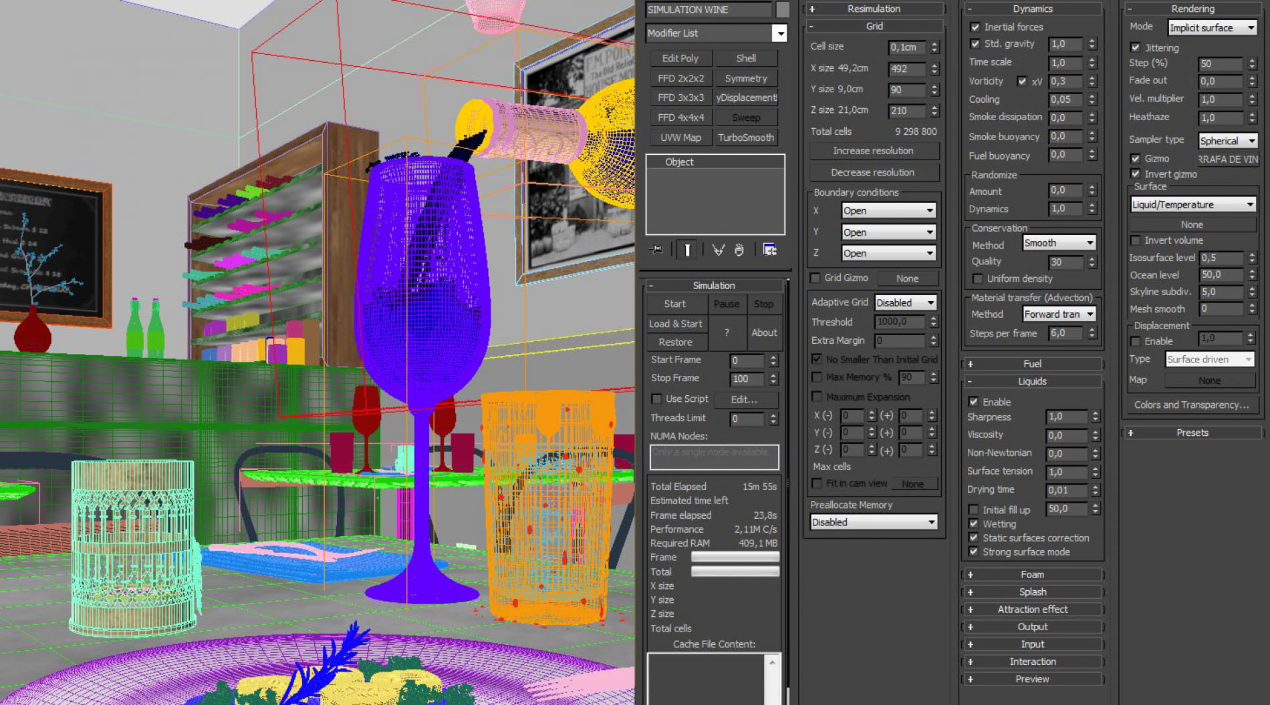Click the Threads Limit input field

coord(747,419)
